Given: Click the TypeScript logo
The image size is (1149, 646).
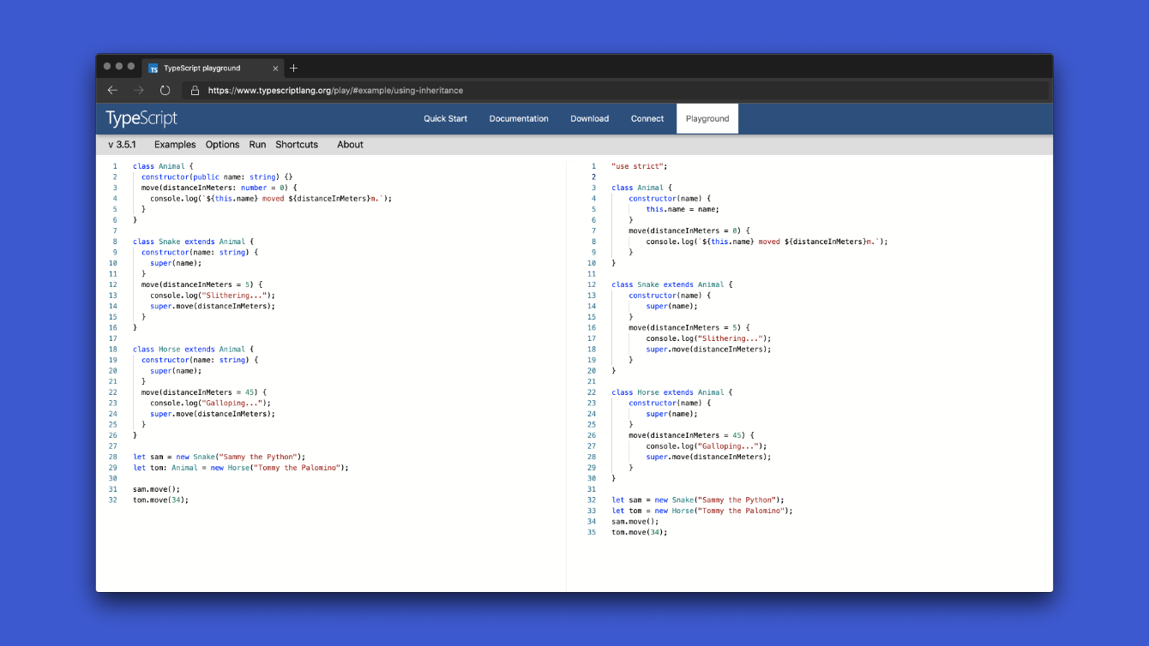Looking at the screenshot, I should [x=141, y=118].
